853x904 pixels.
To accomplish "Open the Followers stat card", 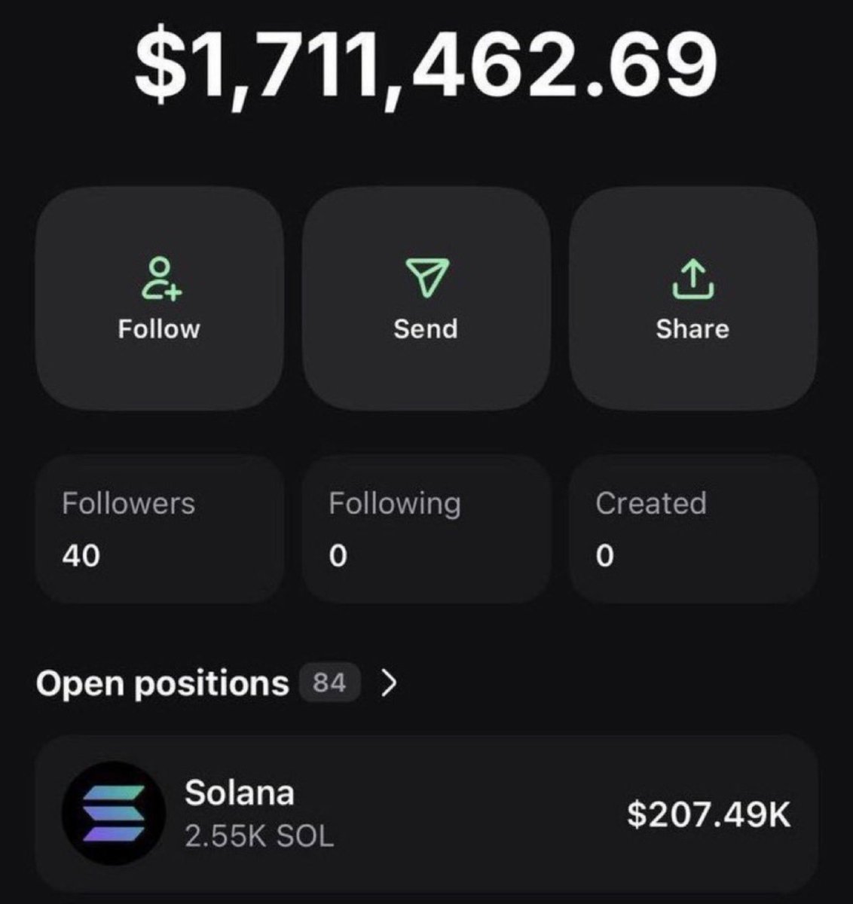I will (x=160, y=529).
